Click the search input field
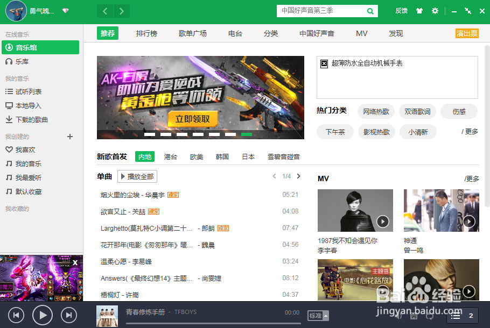Image resolution: width=490 pixels, height=328 pixels. coord(322,11)
